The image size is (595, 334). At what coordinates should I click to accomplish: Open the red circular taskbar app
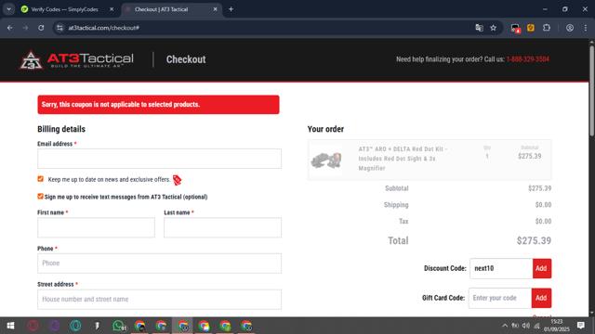(x=33, y=326)
